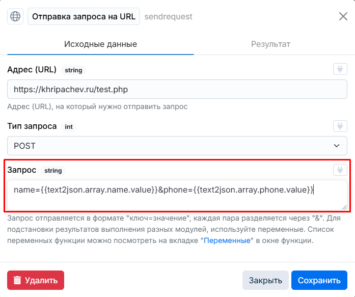Click the plug icon for Адрес (URL)
Screen dimensions: 355x297
[340, 69]
